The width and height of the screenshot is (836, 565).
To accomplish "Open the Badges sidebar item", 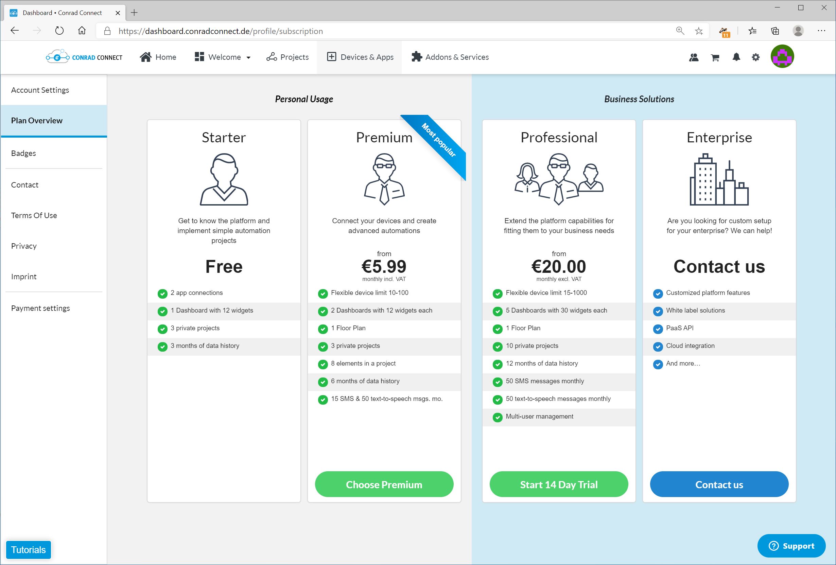I will coord(23,153).
